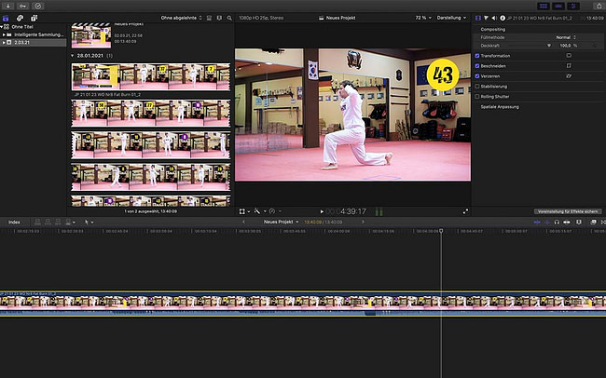The width and height of the screenshot is (606, 378).
Task: Click the Beschneiden crop controls icon
Action: tap(569, 66)
